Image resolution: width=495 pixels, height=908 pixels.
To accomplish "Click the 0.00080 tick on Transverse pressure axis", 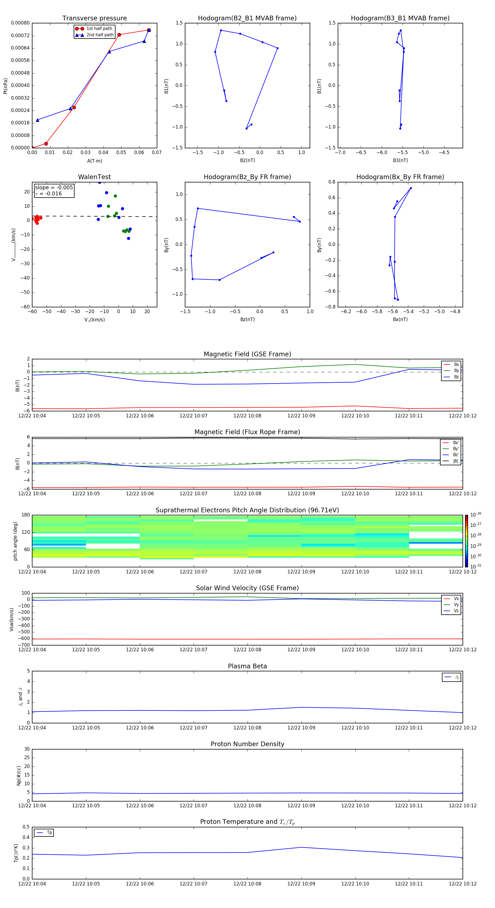I will coord(20,23).
